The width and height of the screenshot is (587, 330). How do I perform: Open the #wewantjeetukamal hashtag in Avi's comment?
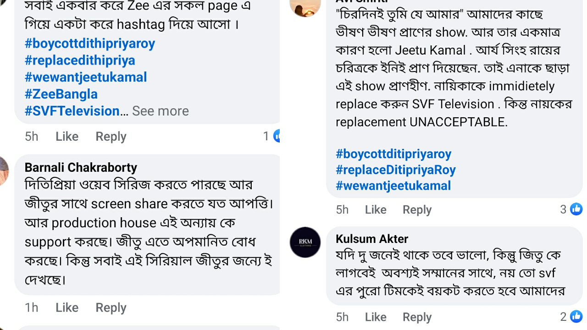[x=393, y=185]
